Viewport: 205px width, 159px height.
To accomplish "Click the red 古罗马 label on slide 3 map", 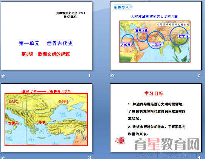I will point(14,123).
